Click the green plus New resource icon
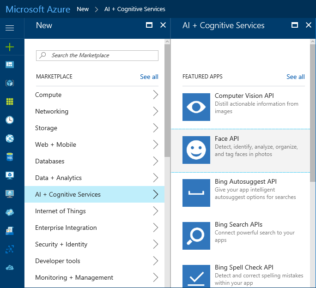Screen dimensions: 316x288 coord(10,47)
